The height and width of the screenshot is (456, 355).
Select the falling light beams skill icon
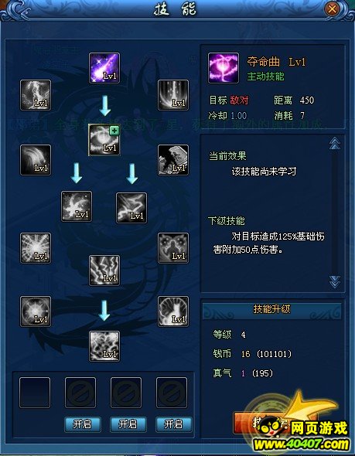click(173, 95)
